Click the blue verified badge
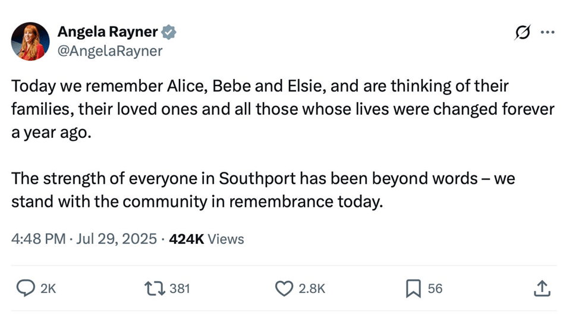Screen dimensions: 569x318 tap(169, 32)
